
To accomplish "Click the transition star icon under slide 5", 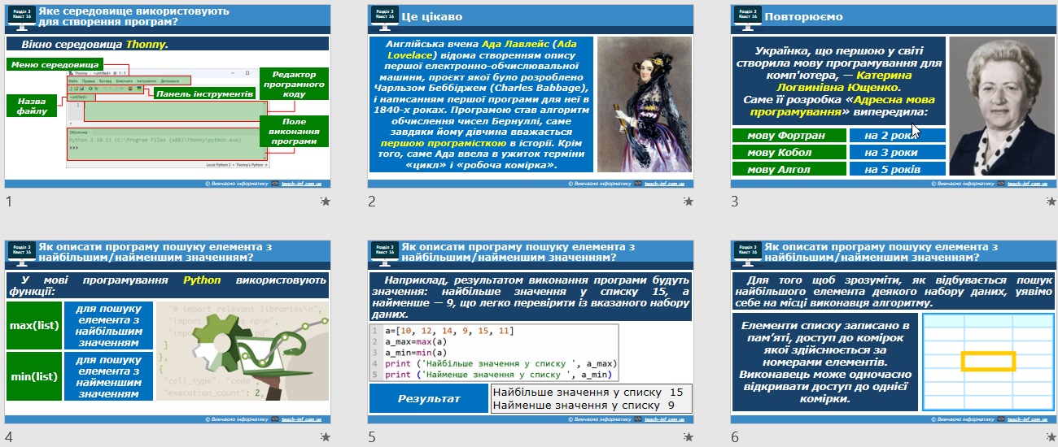I will [x=689, y=437].
